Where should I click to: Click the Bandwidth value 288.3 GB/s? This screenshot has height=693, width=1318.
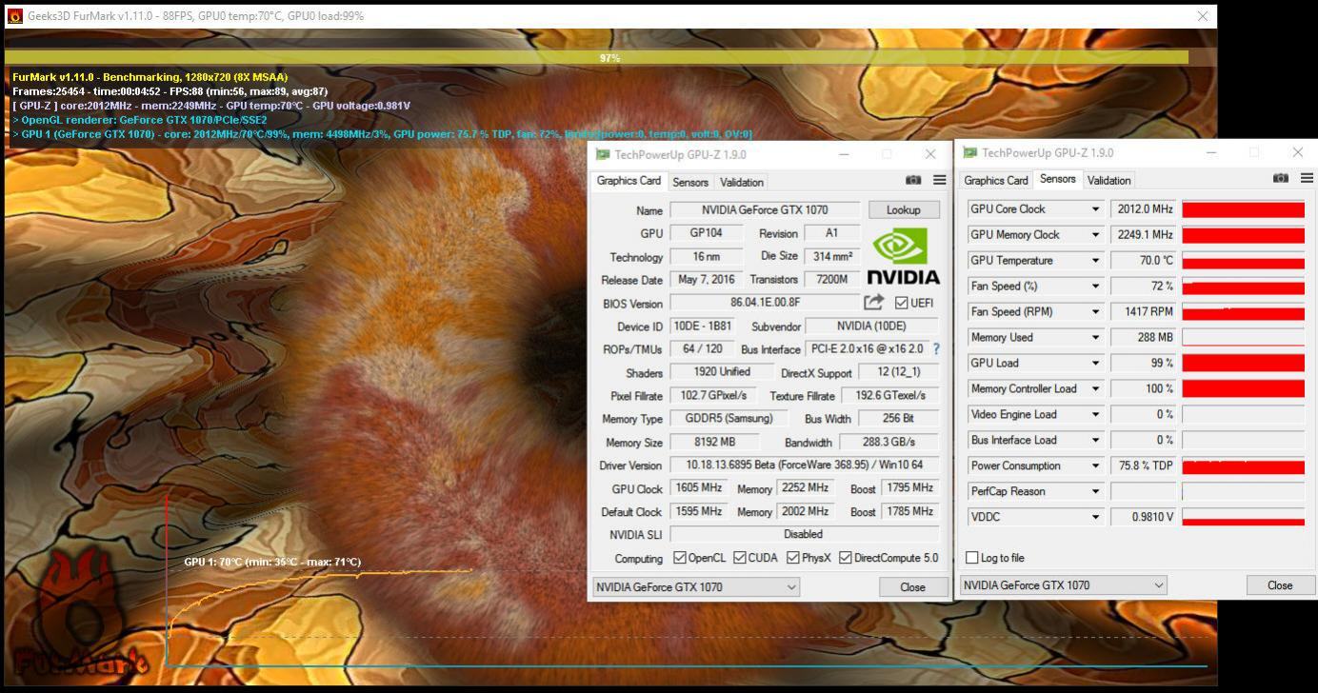[x=889, y=442]
